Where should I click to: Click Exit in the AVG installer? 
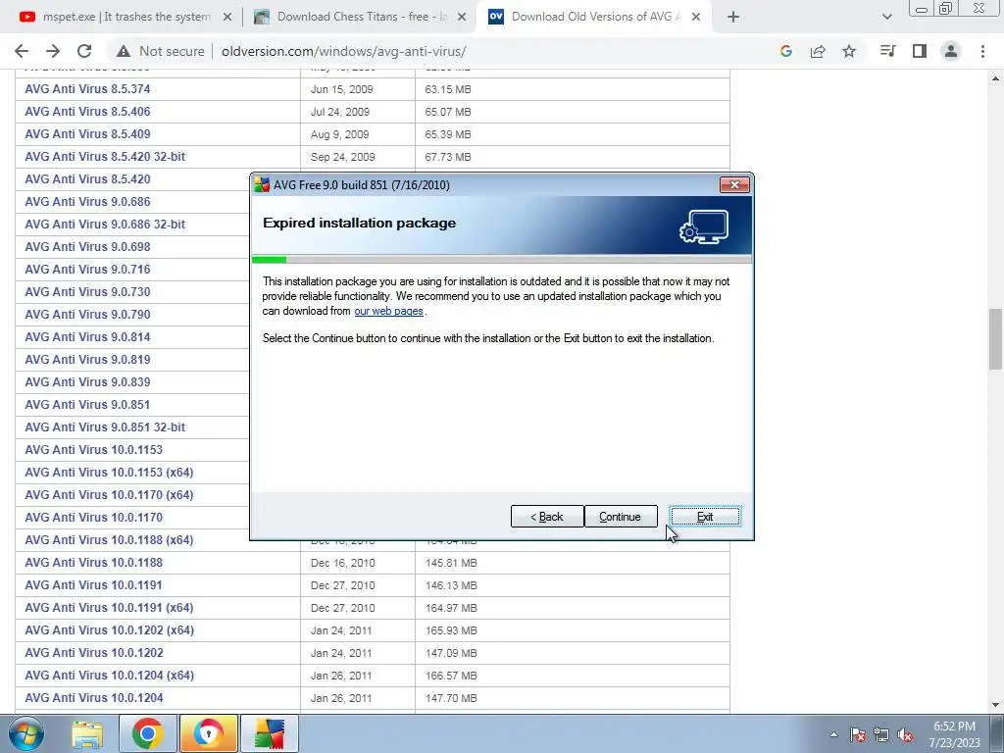[705, 517]
